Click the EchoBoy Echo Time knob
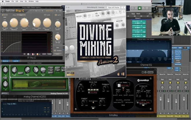The height and width of the screenshot is (120, 191). pyautogui.click(x=93, y=86)
